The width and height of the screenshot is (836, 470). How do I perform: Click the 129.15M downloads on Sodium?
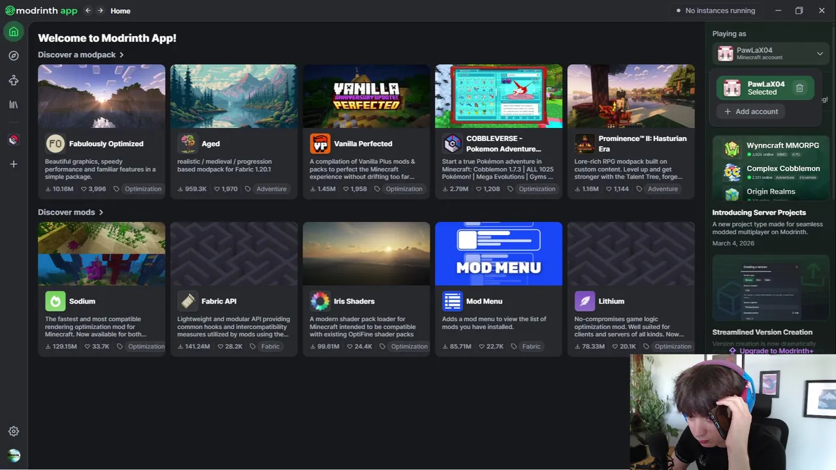click(x=61, y=346)
